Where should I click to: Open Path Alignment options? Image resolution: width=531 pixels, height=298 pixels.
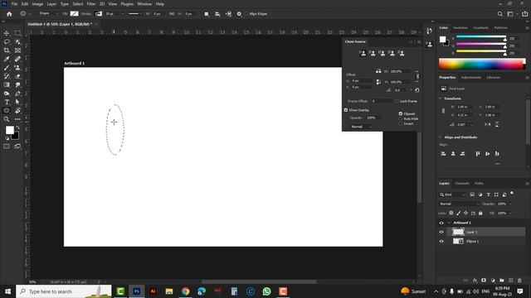coord(217,14)
